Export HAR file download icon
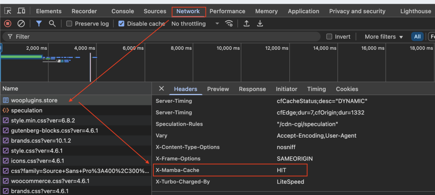Viewport: 435px width, 195px height. [260, 24]
